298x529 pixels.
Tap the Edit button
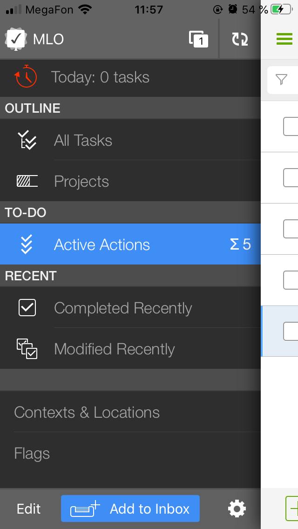[x=29, y=509]
